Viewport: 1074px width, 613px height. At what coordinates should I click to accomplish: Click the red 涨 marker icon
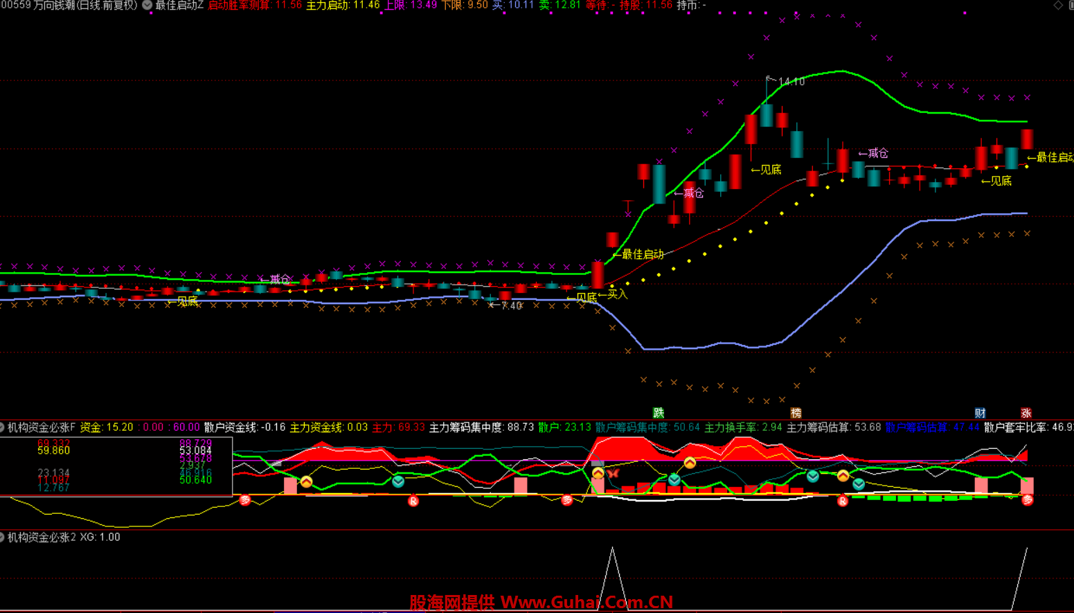(1026, 413)
